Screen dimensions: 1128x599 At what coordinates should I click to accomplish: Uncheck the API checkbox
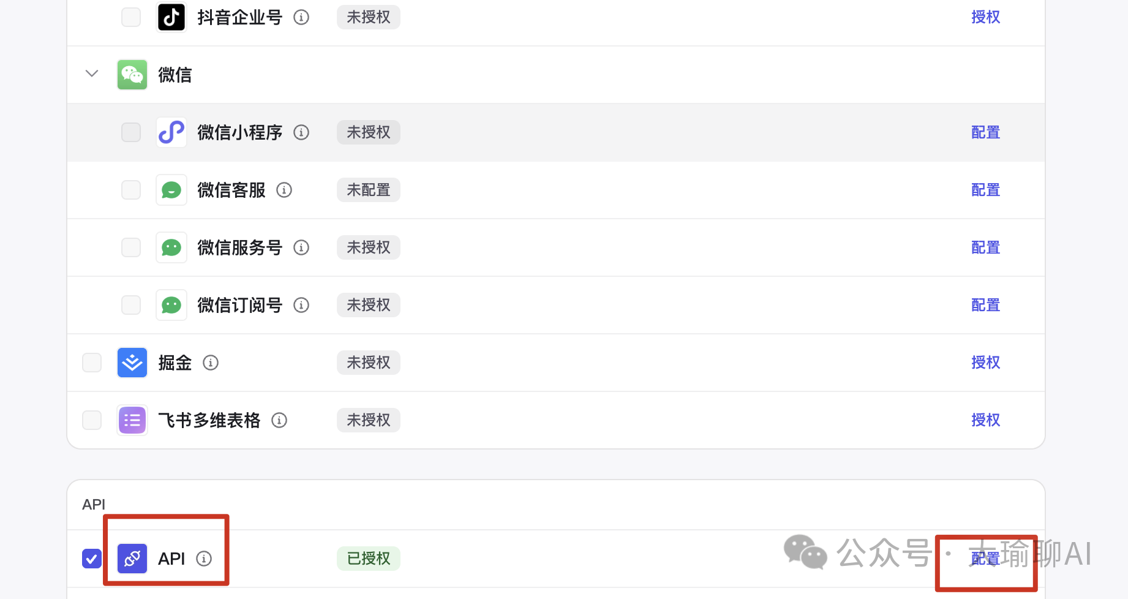(91, 558)
